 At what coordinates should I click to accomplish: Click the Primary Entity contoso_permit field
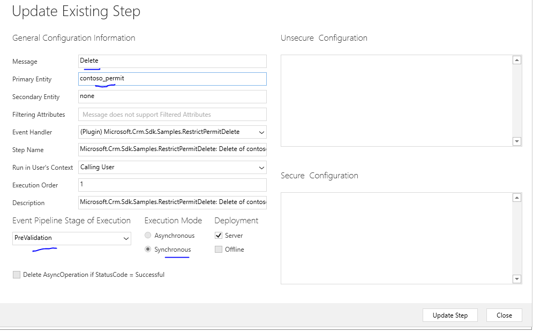click(x=172, y=79)
